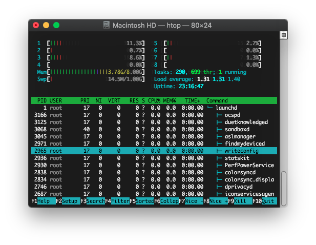Toggle F5 Sorted view

click(142, 201)
